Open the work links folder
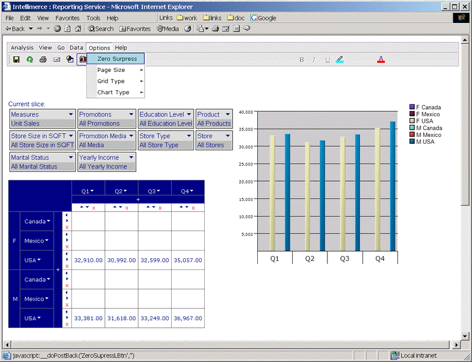472x362 pixels. [186, 18]
